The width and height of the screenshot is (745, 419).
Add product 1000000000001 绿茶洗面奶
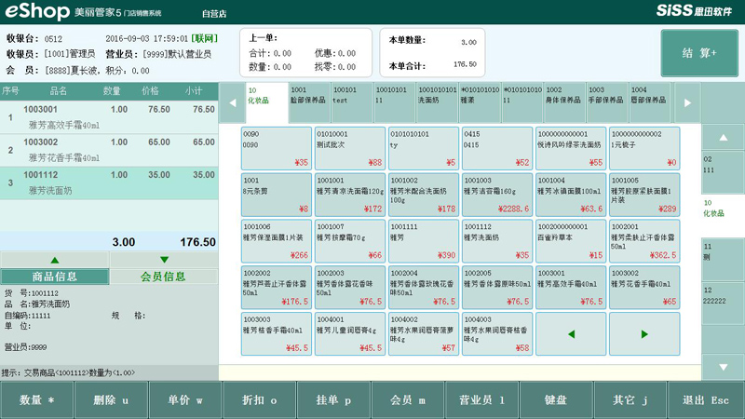click(571, 148)
